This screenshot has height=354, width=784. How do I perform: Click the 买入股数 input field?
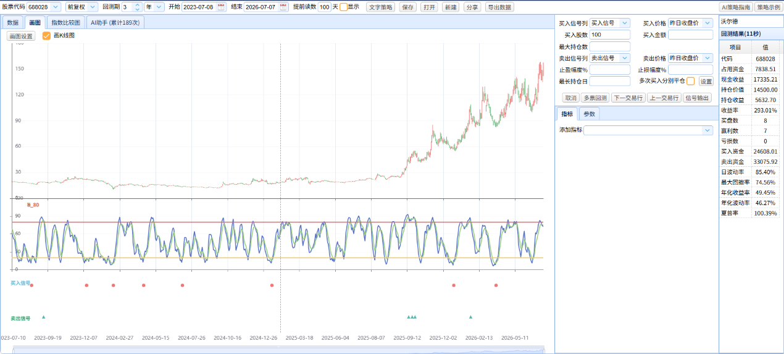click(610, 35)
